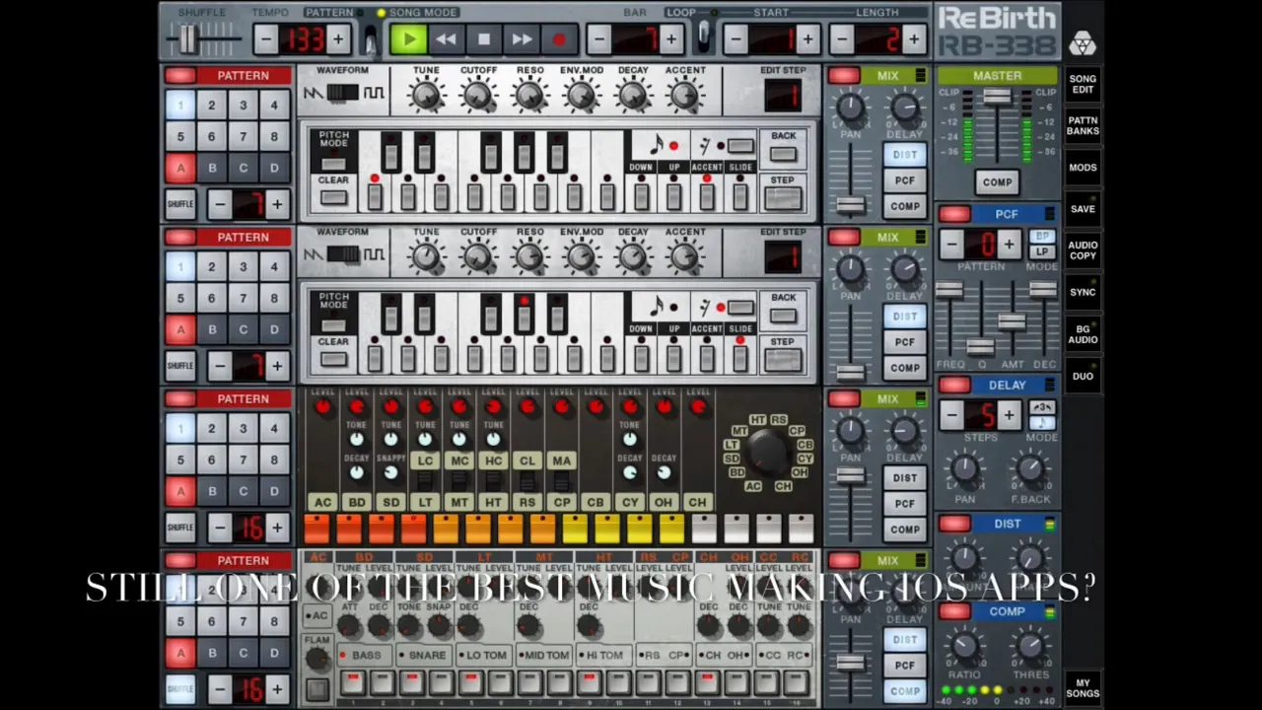Clear the first synth's pattern
Viewport: 1262px width, 710px height.
pos(333,198)
